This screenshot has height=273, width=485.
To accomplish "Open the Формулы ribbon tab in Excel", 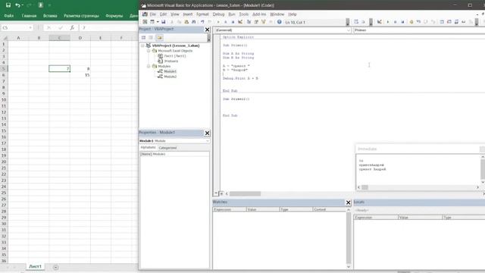I will pos(114,16).
